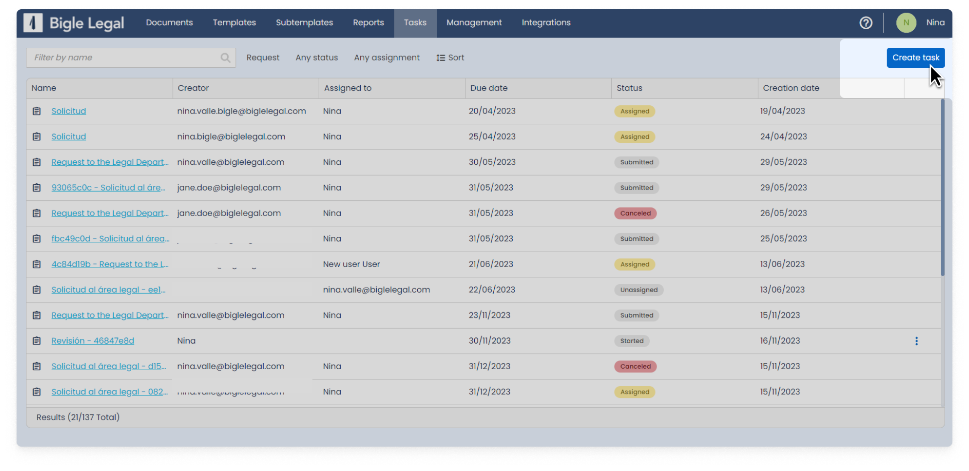The width and height of the screenshot is (969, 471).
Task: Click task icon beside Revisión - 46847e8d
Action: click(x=37, y=341)
